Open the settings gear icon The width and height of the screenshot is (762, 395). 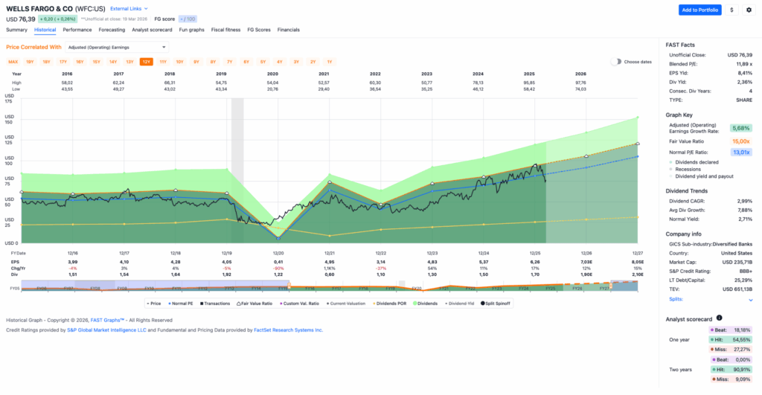(749, 10)
